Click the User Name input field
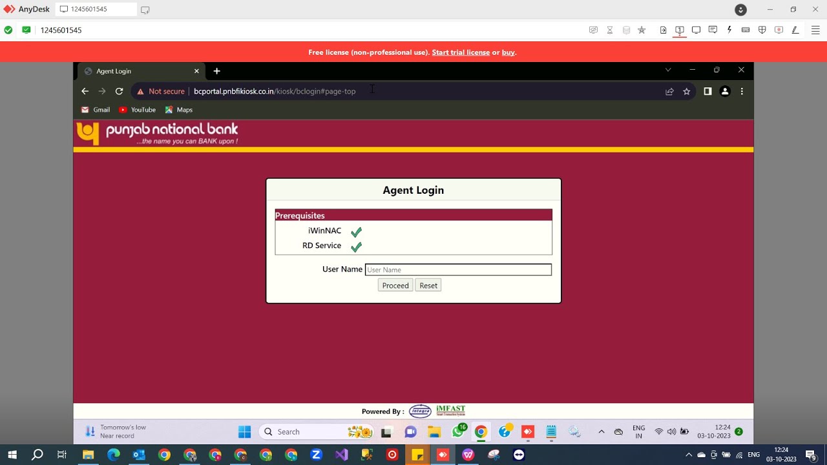827x465 pixels. coord(458,270)
